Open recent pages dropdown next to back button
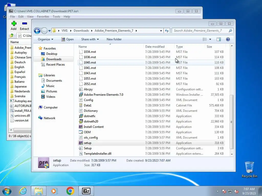This screenshot has height=196, width=262. coord(49,31)
